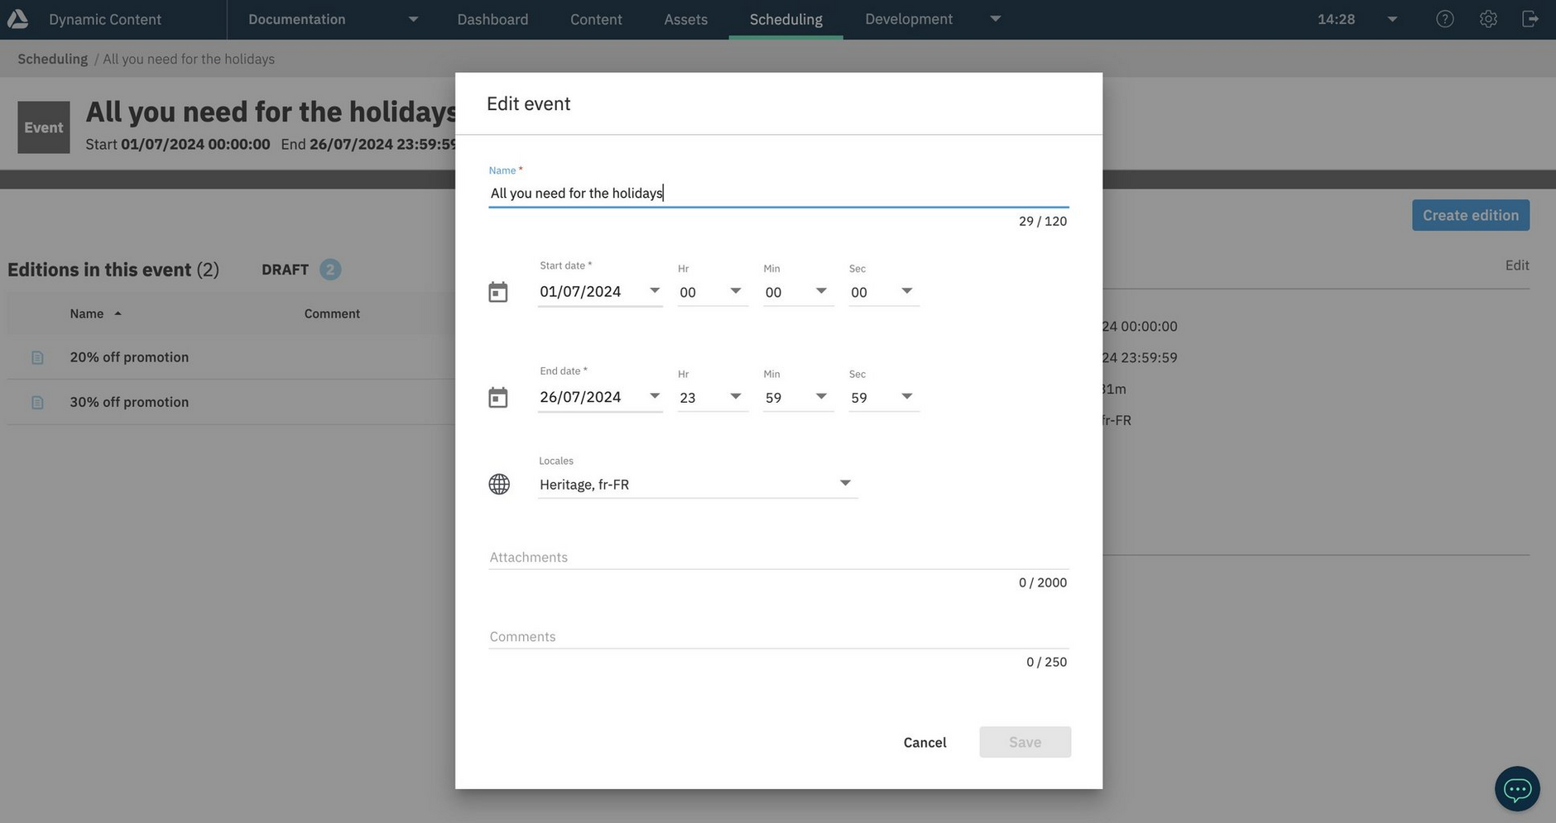Open the help question mark icon

[1444, 19]
